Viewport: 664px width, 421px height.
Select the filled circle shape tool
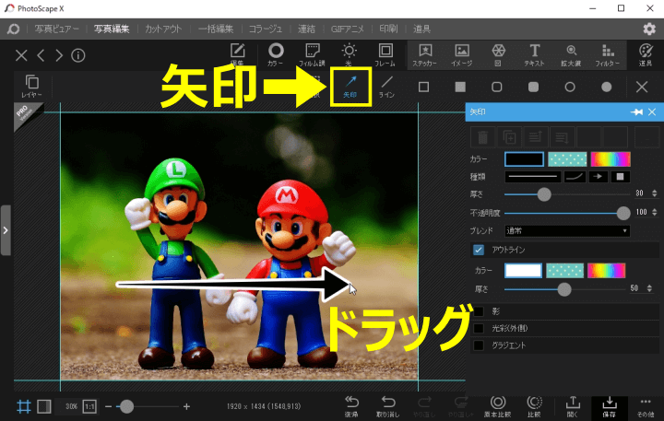click(x=607, y=87)
